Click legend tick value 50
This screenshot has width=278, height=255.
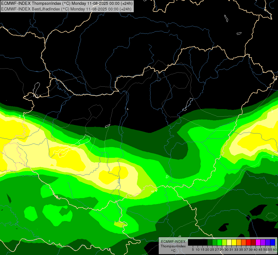pyautogui.click(x=265, y=250)
